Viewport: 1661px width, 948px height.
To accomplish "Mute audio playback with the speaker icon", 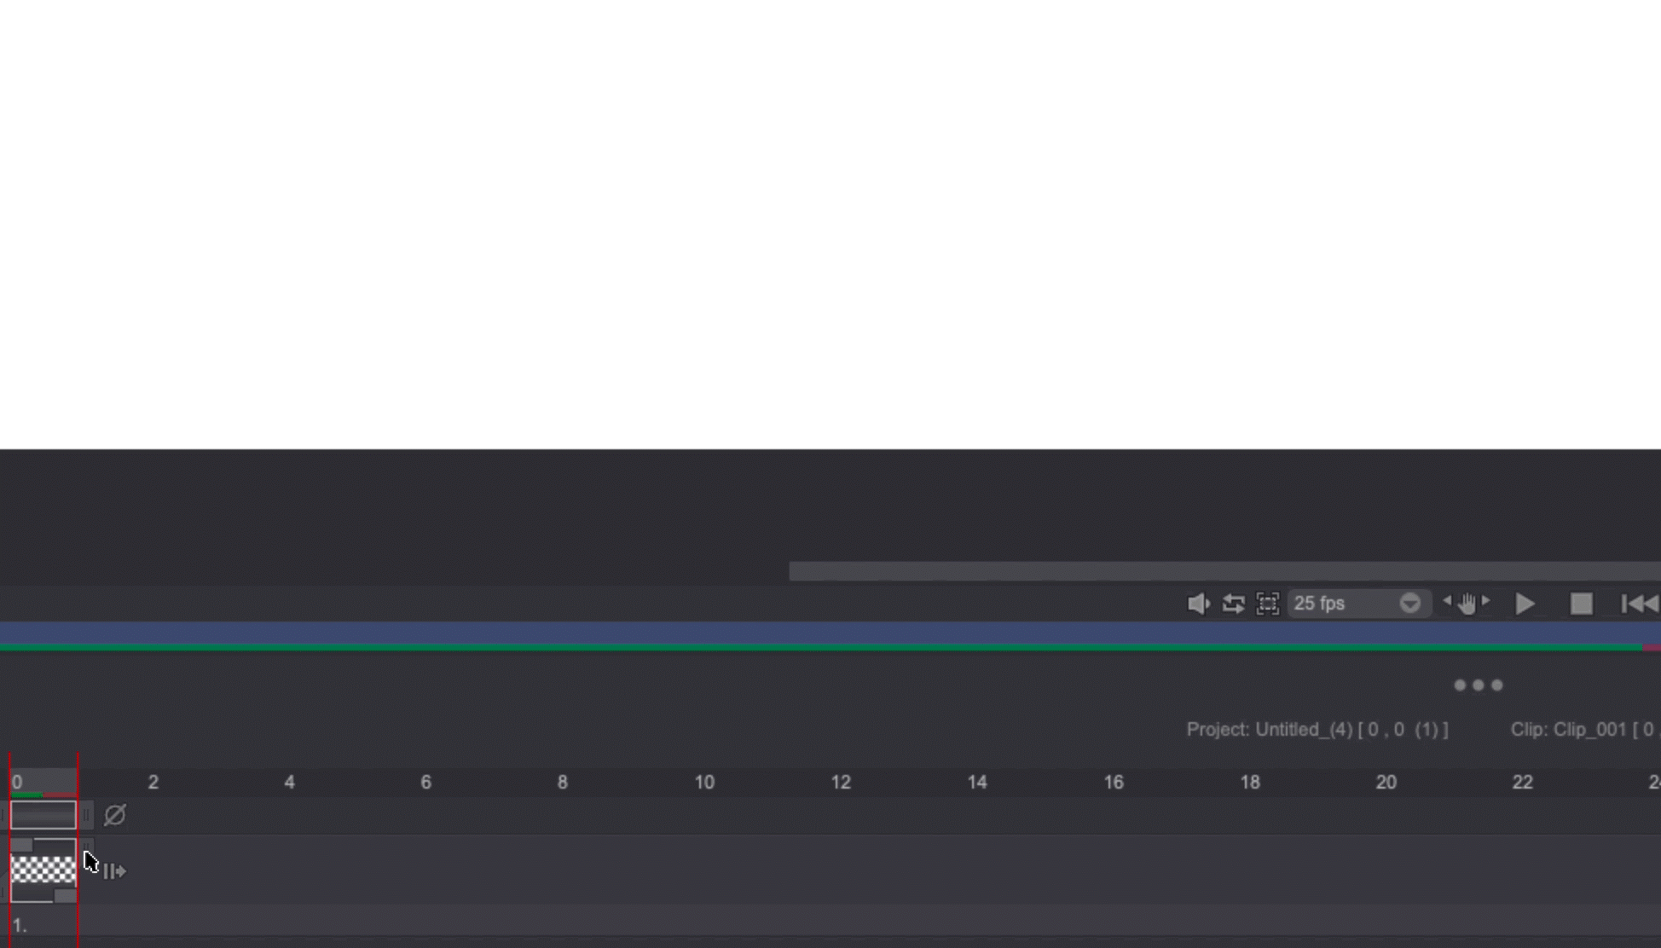I will [x=1197, y=604].
